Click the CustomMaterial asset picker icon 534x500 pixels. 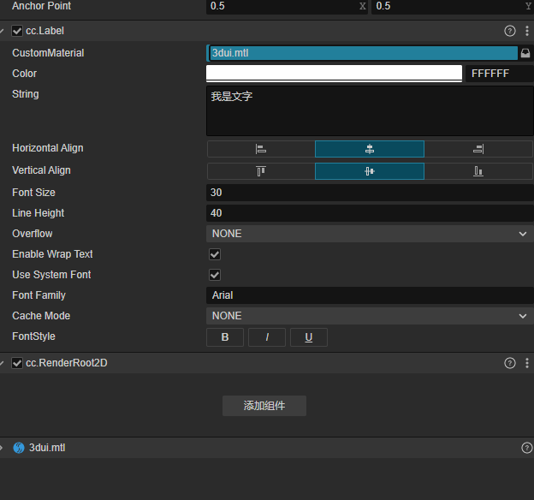525,53
